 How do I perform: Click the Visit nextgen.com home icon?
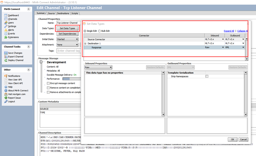coord(6,94)
